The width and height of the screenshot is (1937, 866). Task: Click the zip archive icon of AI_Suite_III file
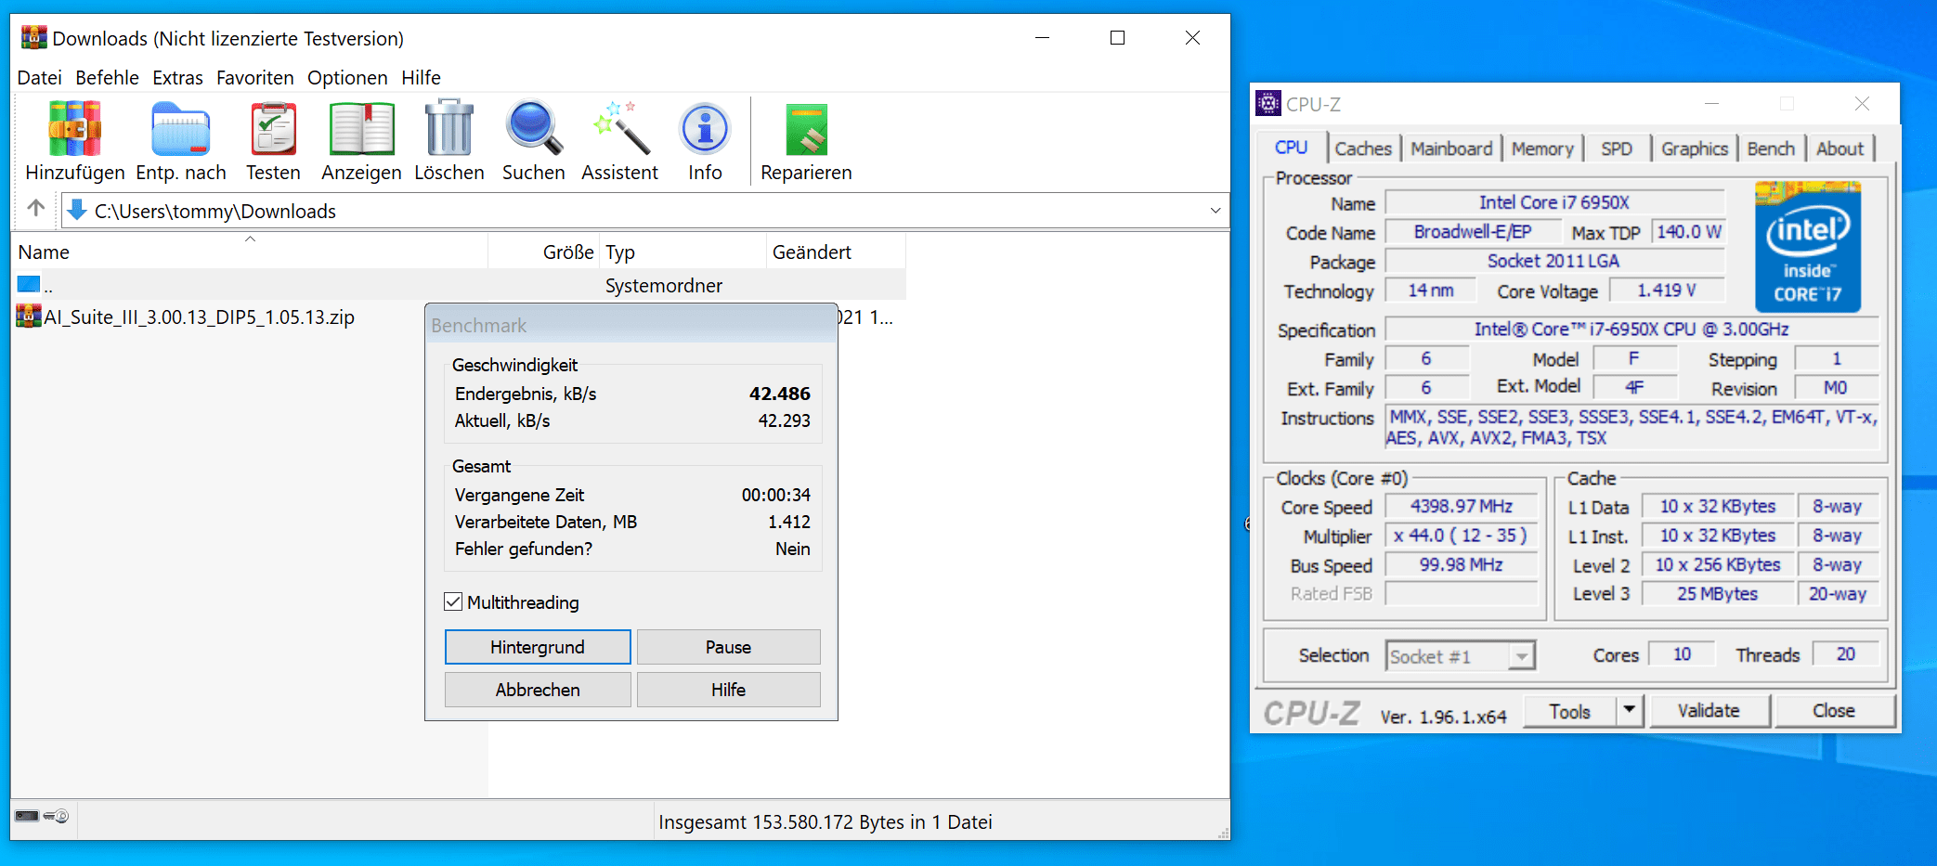coord(29,317)
